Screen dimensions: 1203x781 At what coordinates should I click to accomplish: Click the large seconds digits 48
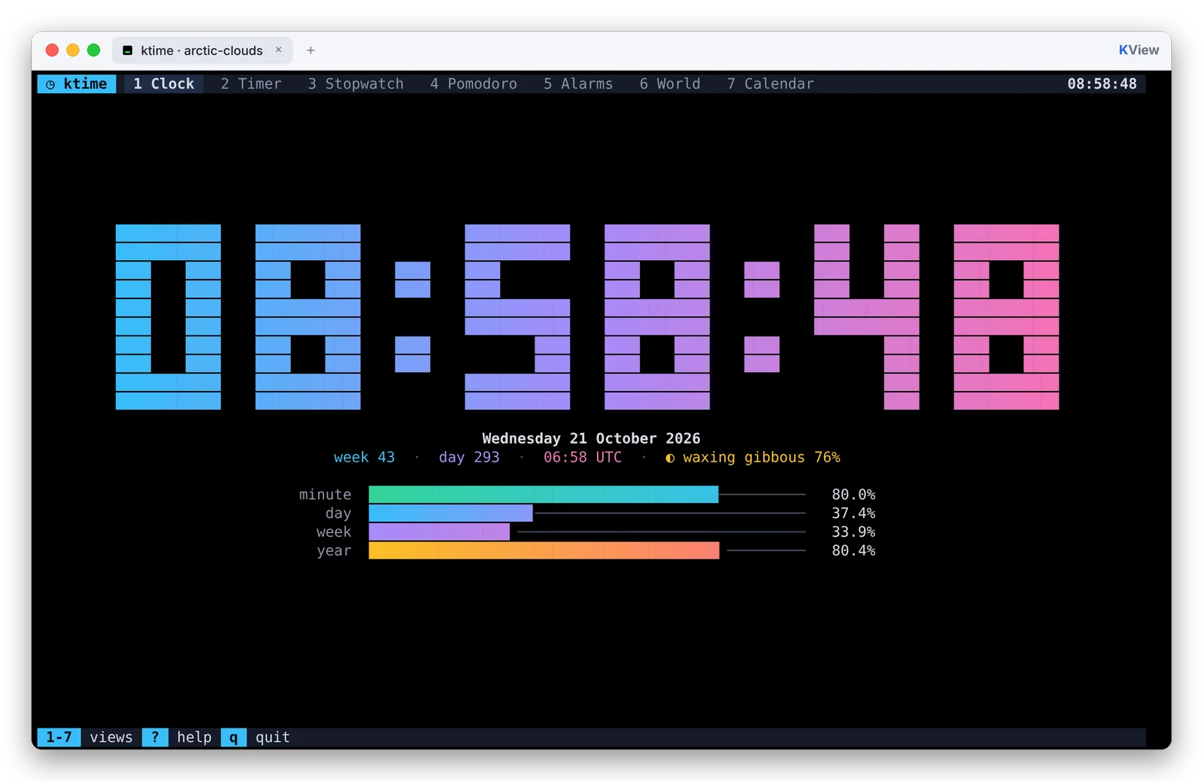pyautogui.click(x=937, y=316)
